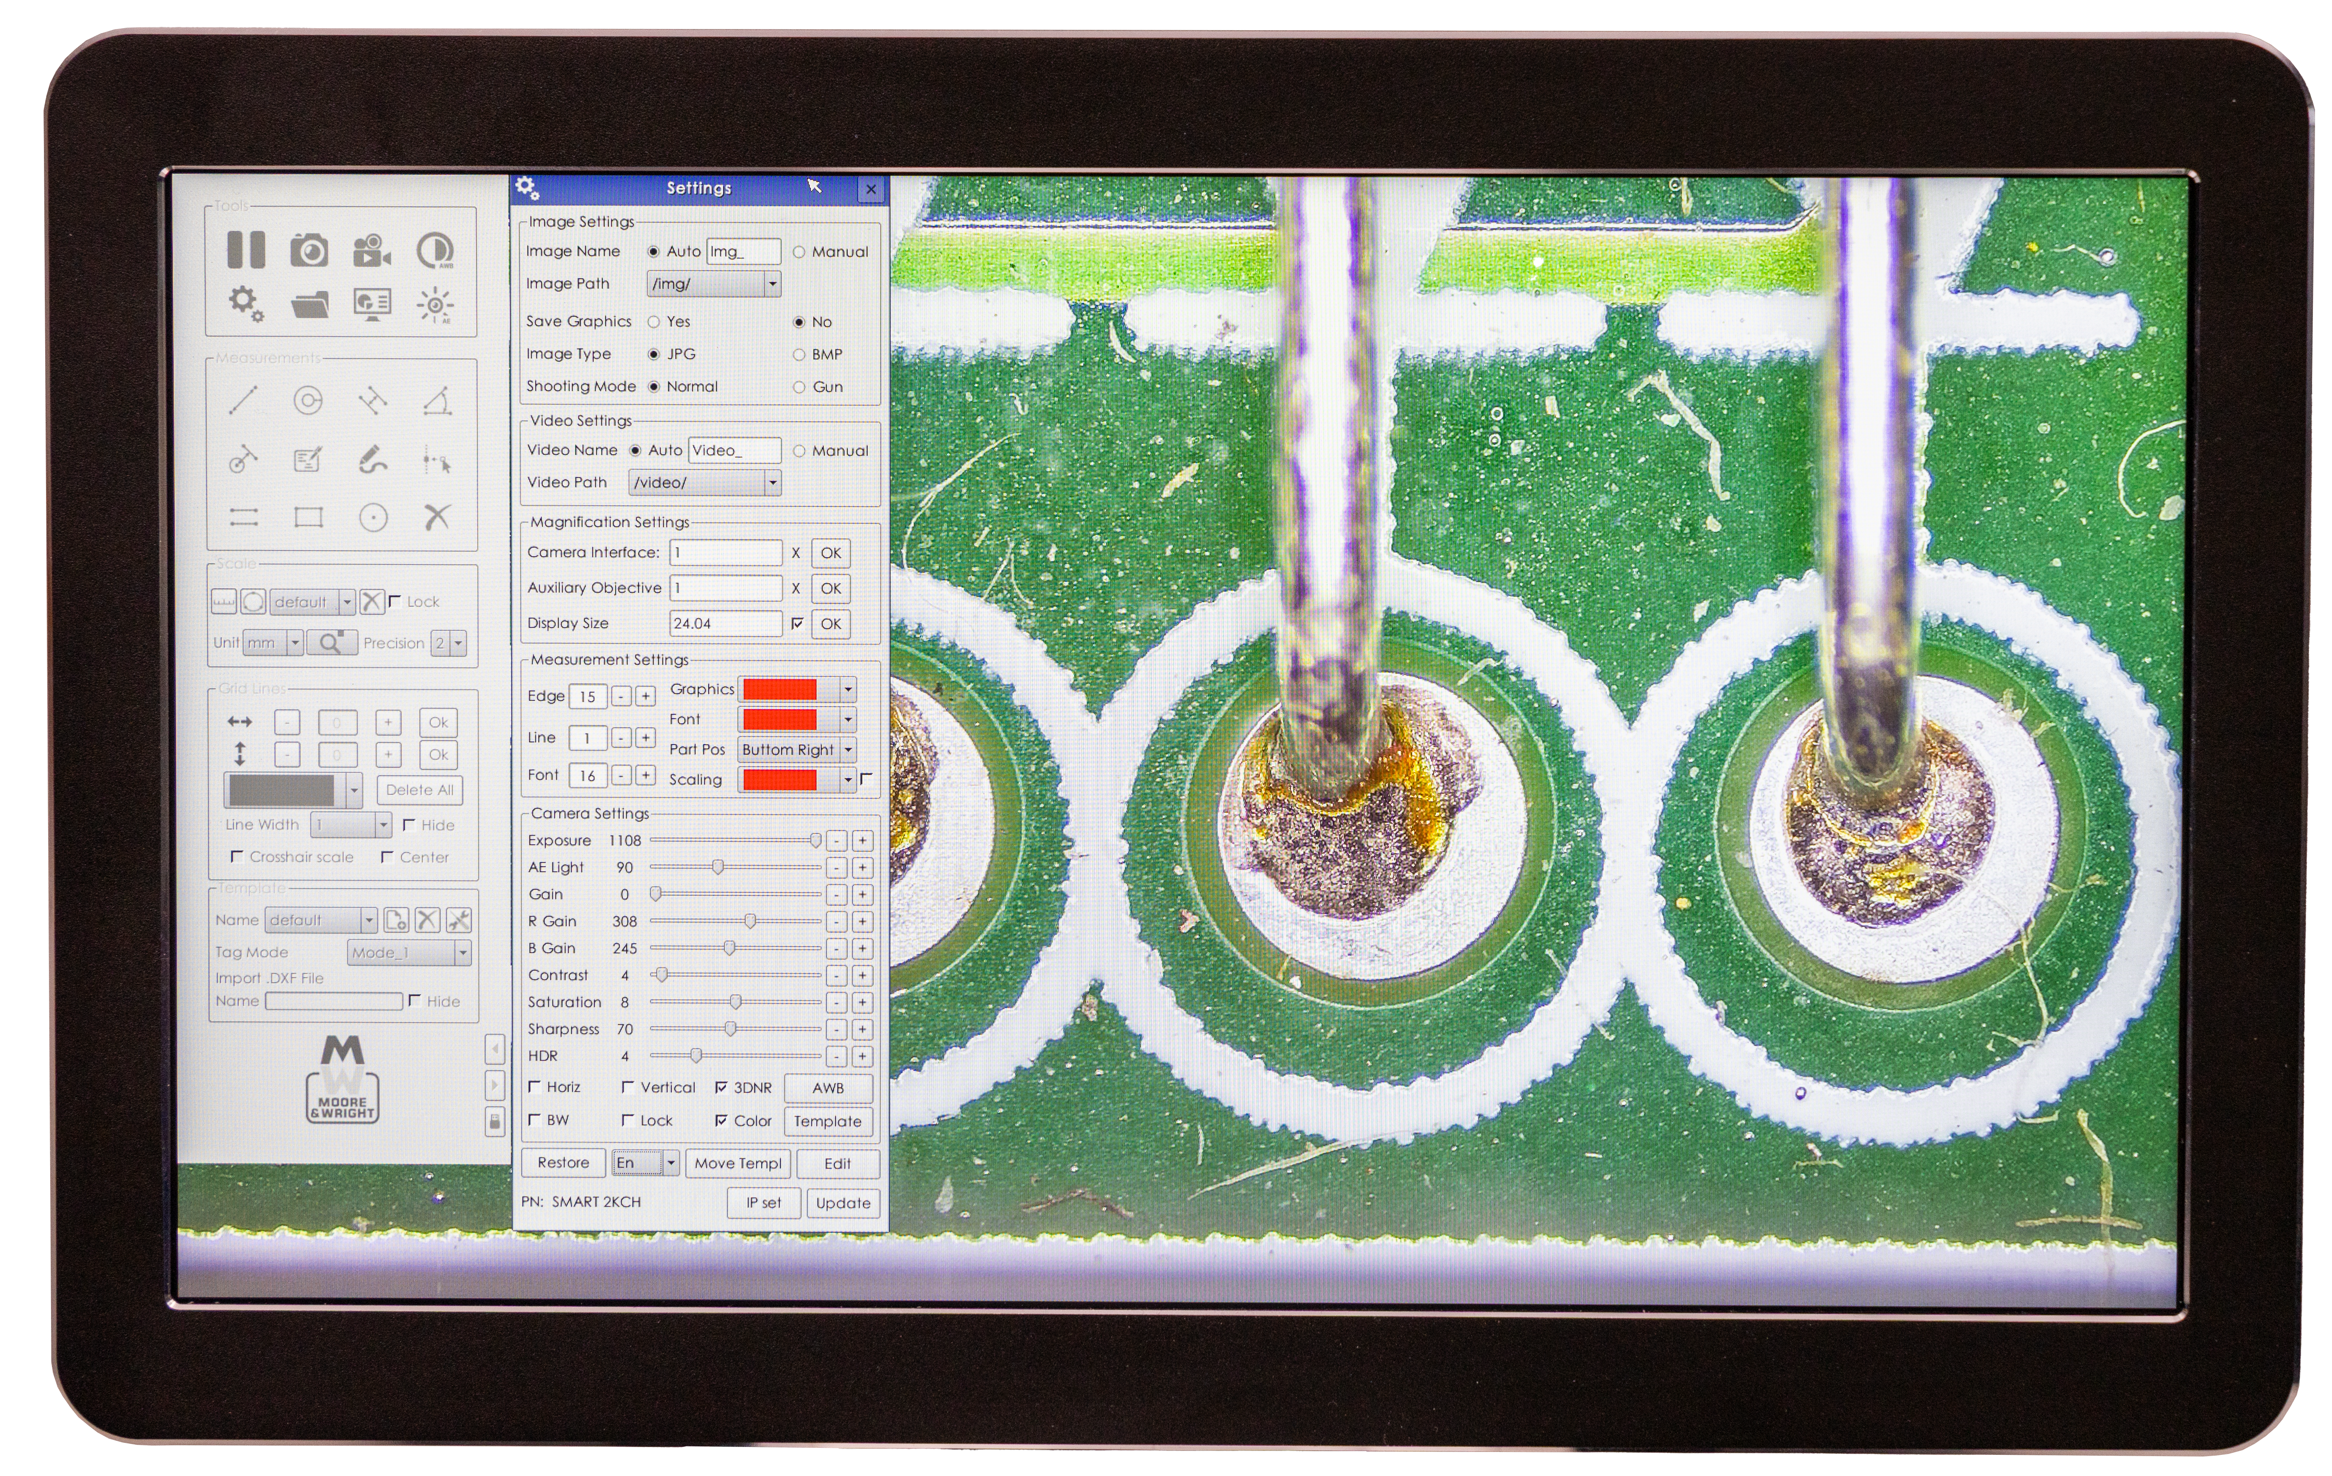Viewport: 2332px width, 1476px height.
Task: Select the circle-to-line distance tool
Action: coord(243,459)
